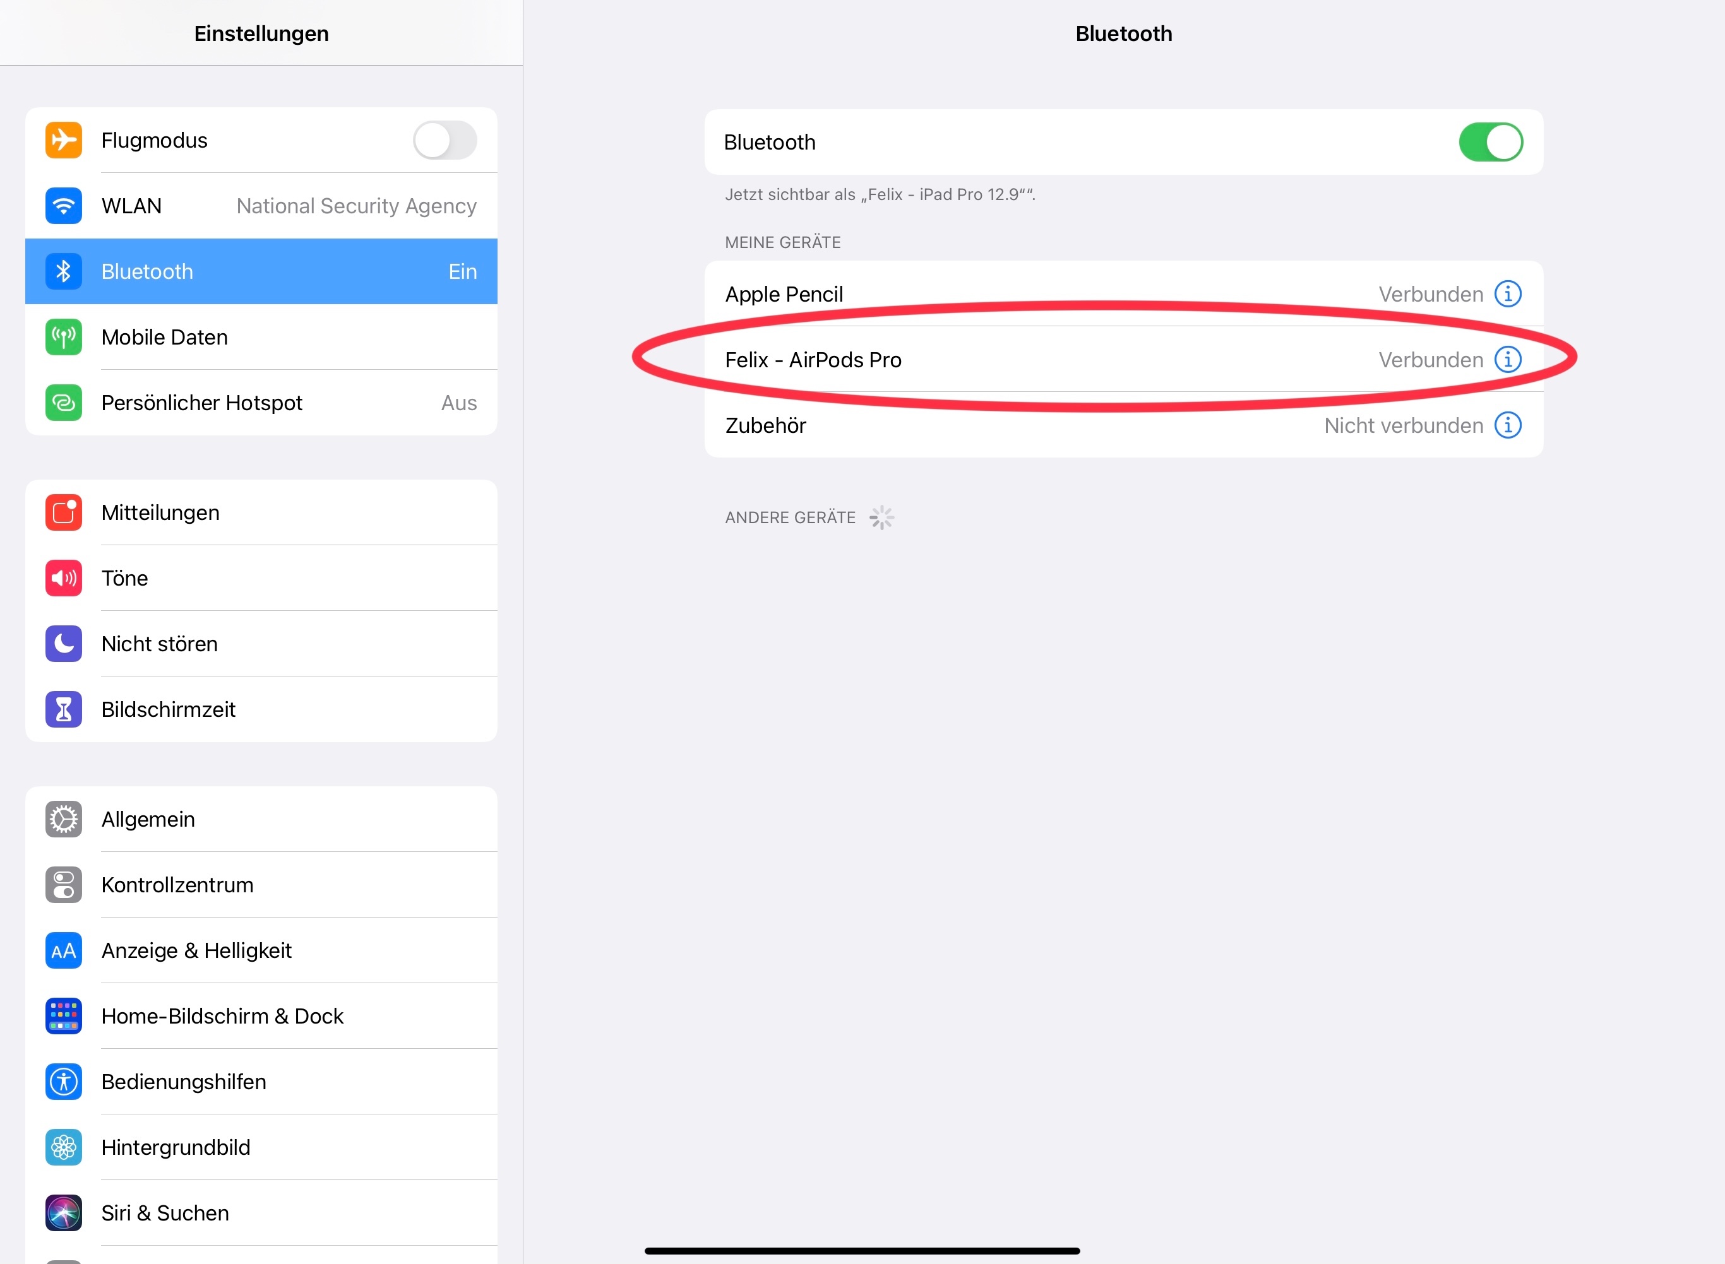Open the Allgemein settings section
This screenshot has width=1725, height=1264.
[x=260, y=820]
